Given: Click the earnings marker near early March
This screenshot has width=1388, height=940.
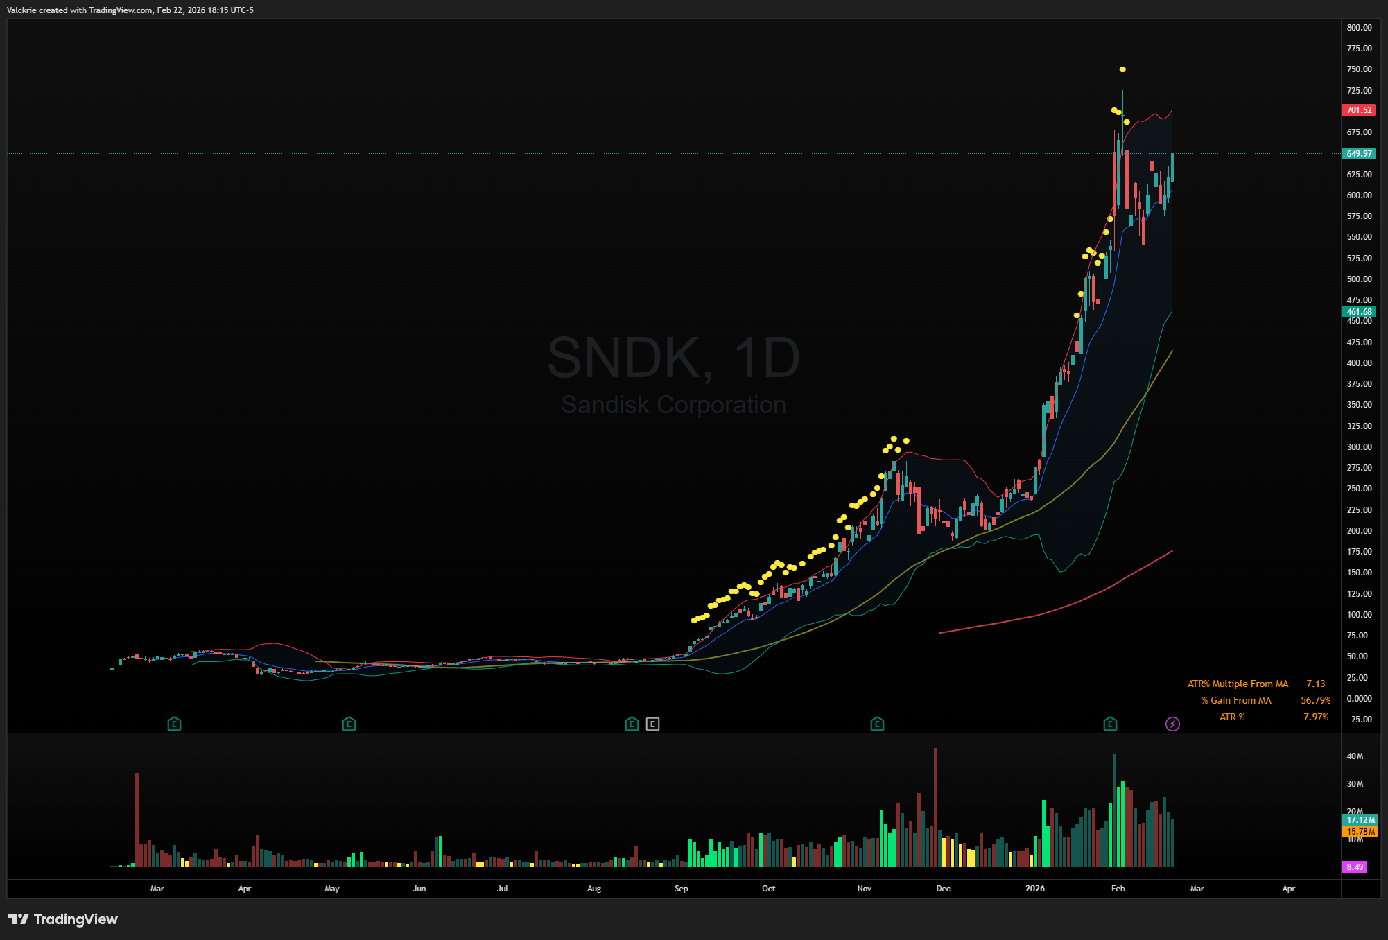Looking at the screenshot, I should point(174,724).
